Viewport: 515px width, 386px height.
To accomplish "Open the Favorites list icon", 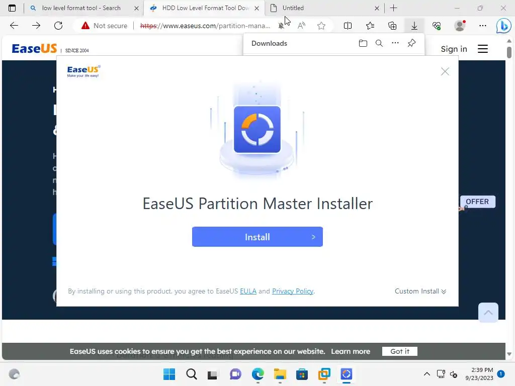I will coord(370,26).
